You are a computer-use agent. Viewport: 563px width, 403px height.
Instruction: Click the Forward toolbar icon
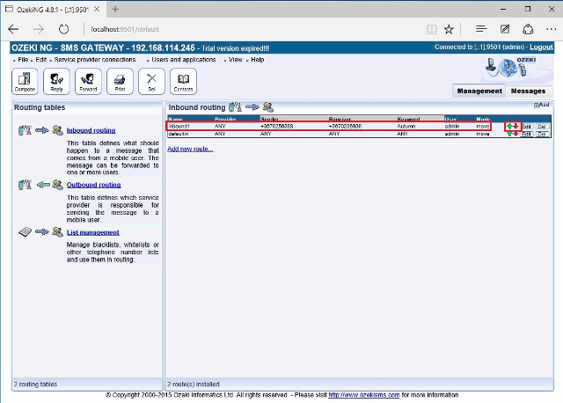click(88, 81)
